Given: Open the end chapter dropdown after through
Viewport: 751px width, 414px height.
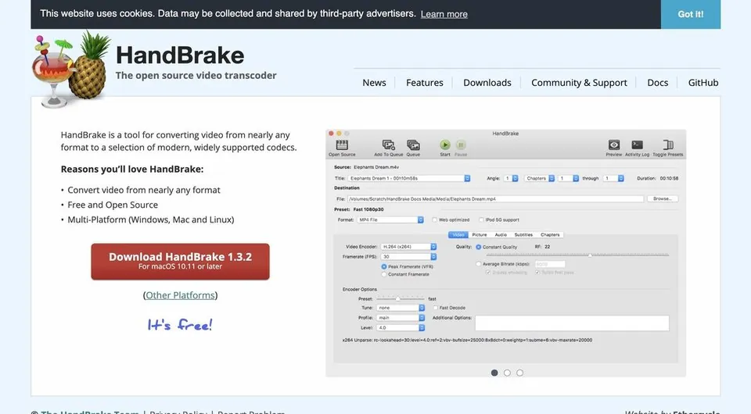Looking at the screenshot, I should (x=613, y=178).
